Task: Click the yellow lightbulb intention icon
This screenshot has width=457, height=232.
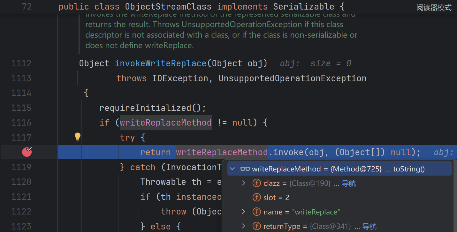Action: click(x=78, y=137)
